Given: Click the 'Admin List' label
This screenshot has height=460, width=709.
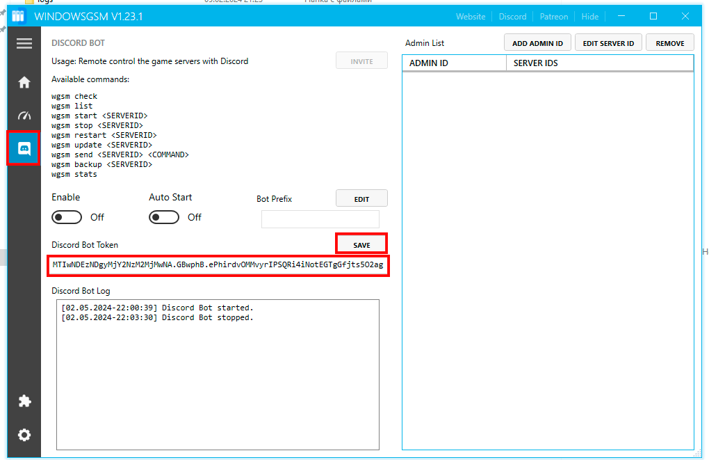Looking at the screenshot, I should (x=425, y=43).
